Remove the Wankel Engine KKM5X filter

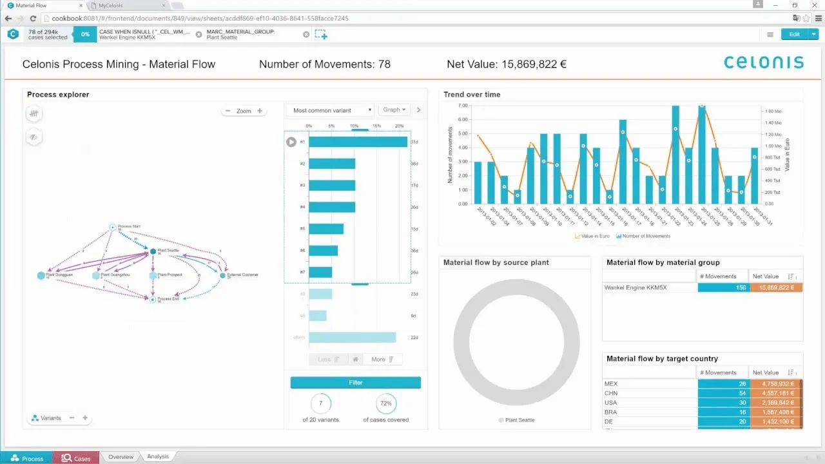[199, 34]
